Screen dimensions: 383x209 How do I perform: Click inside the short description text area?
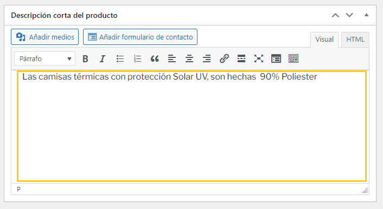pyautogui.click(x=191, y=126)
